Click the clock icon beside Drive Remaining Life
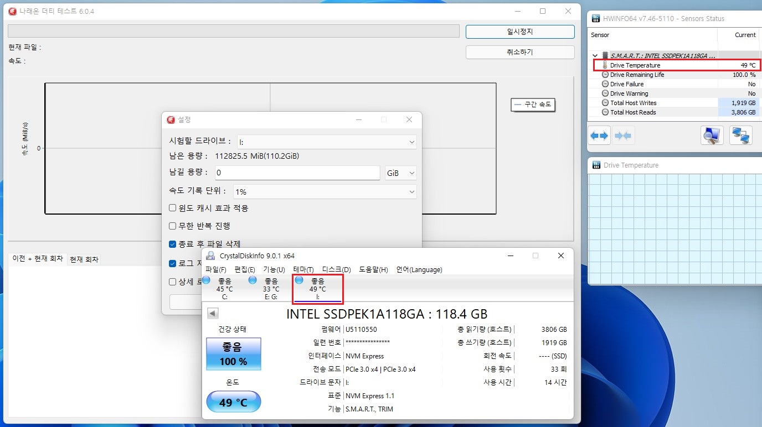 [x=605, y=75]
